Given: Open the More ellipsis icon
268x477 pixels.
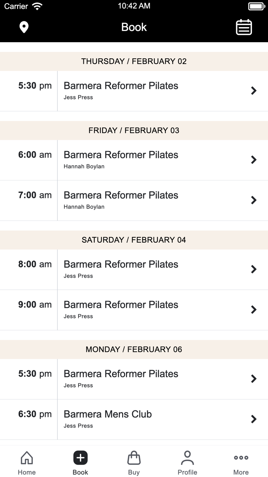Looking at the screenshot, I should click(x=241, y=457).
